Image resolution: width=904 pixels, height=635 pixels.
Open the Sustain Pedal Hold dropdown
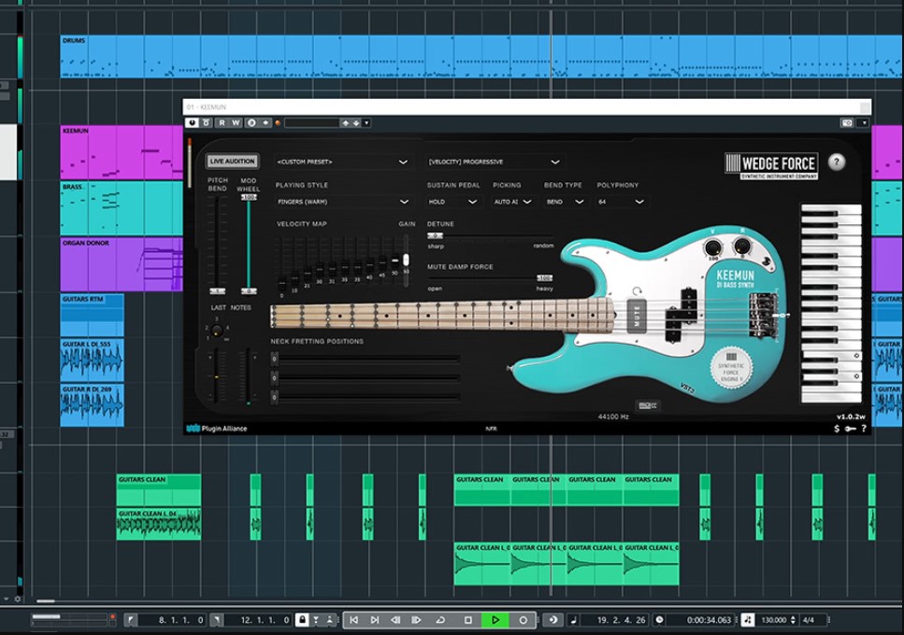pyautogui.click(x=452, y=202)
